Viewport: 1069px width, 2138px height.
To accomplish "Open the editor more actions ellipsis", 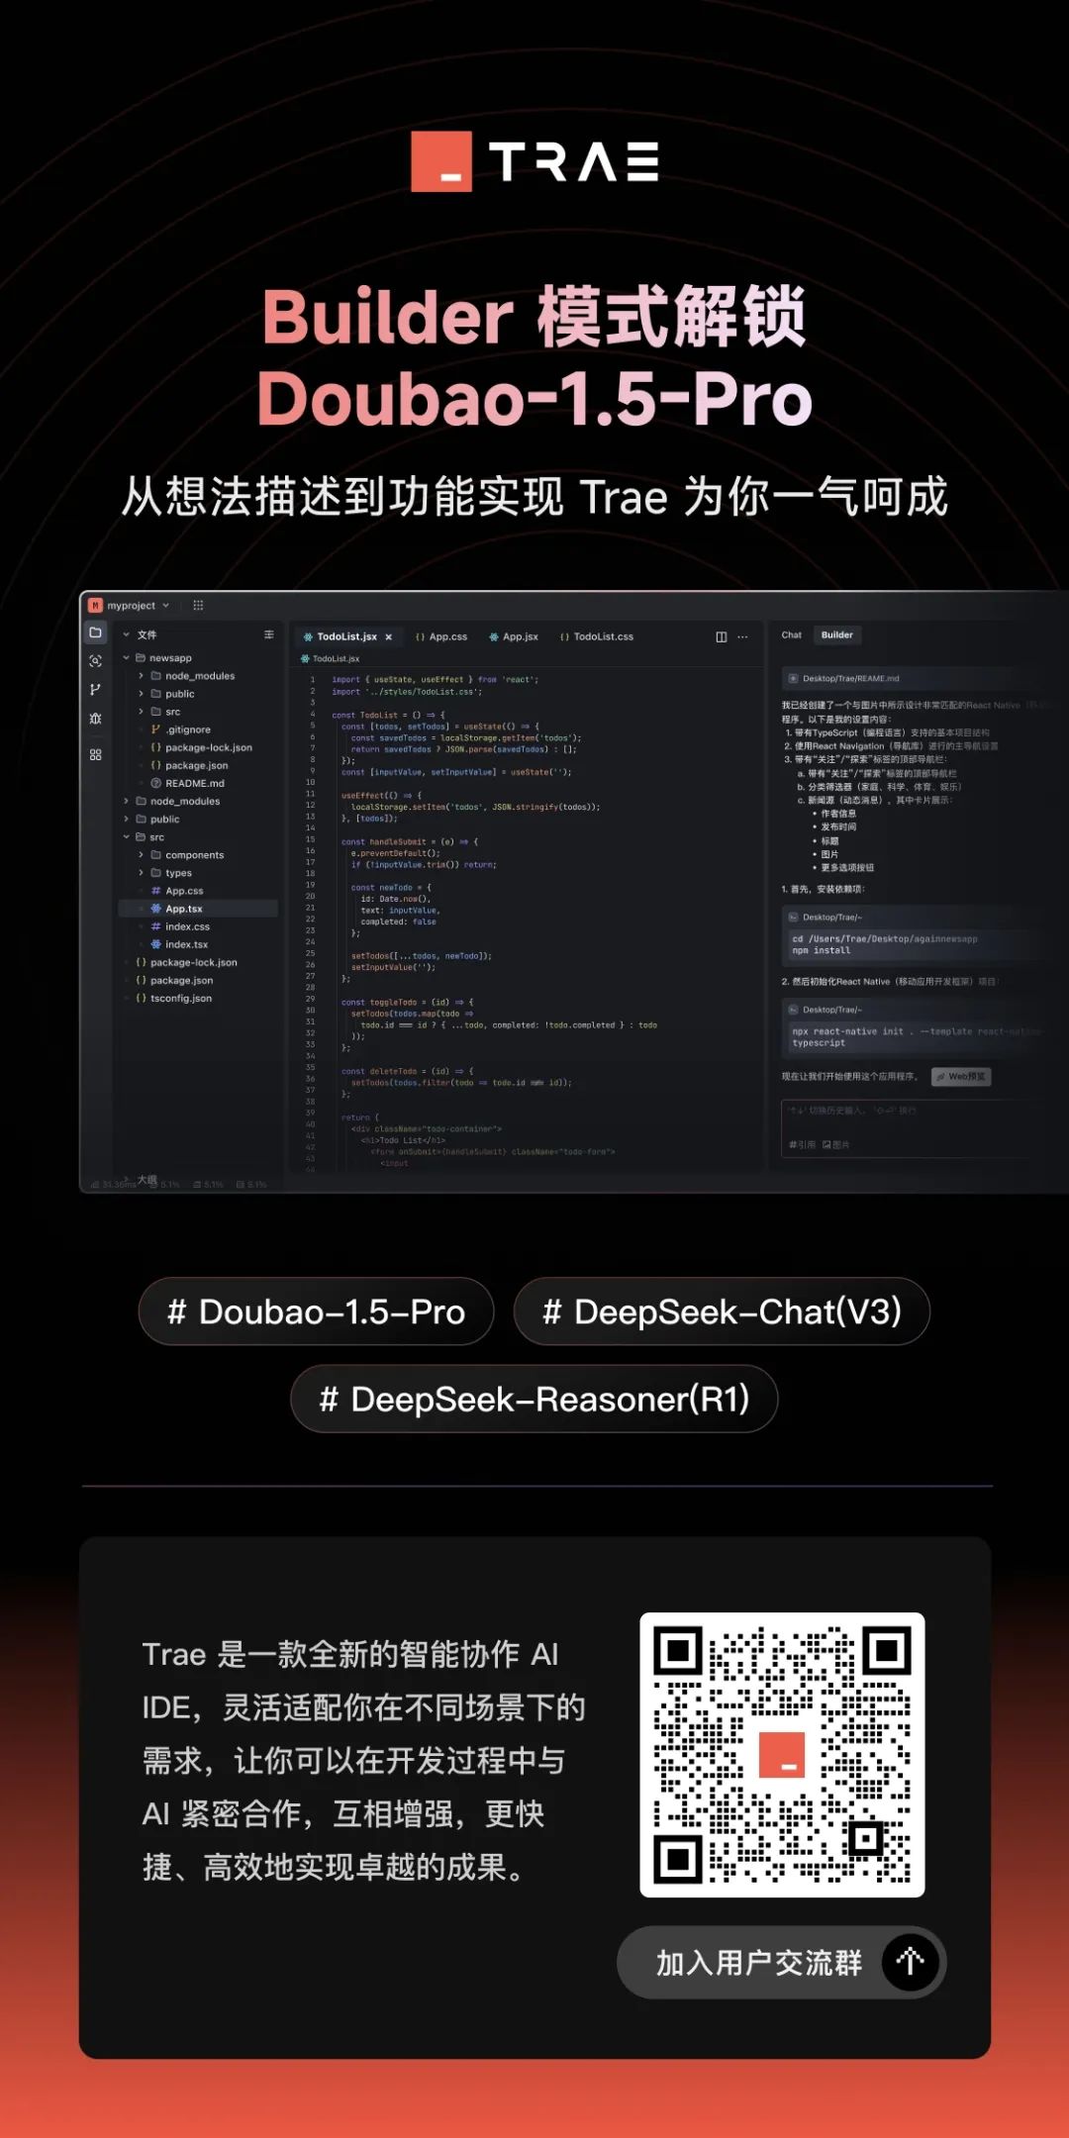I will pos(743,636).
